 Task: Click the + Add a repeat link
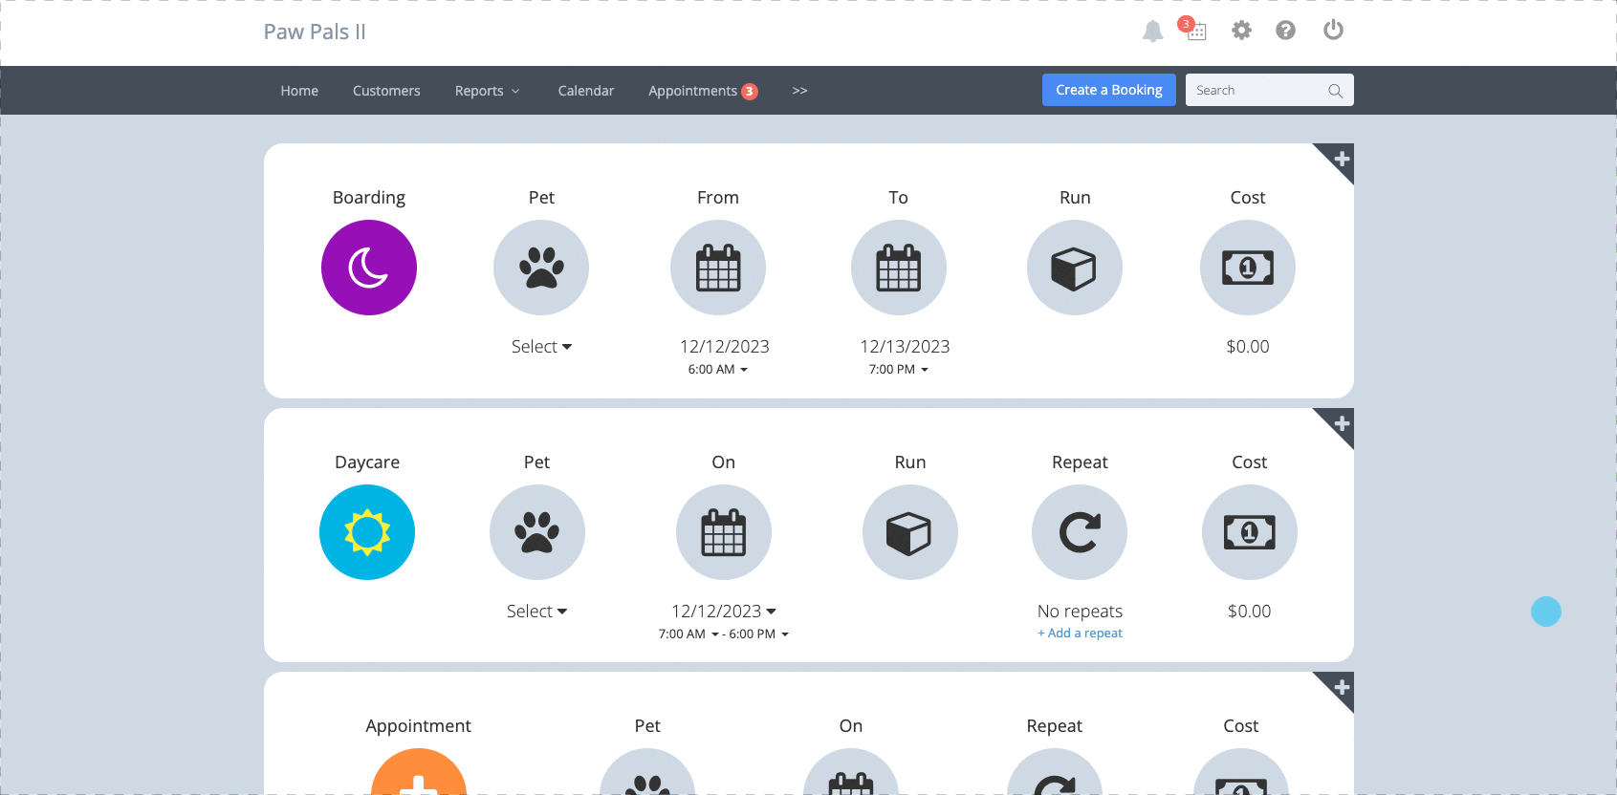pos(1080,634)
